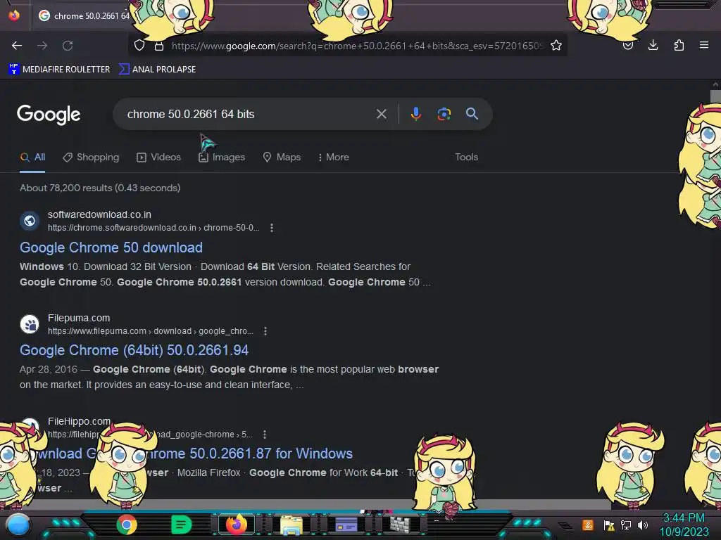
Task: Open the green notes app in taskbar
Action: (181, 525)
